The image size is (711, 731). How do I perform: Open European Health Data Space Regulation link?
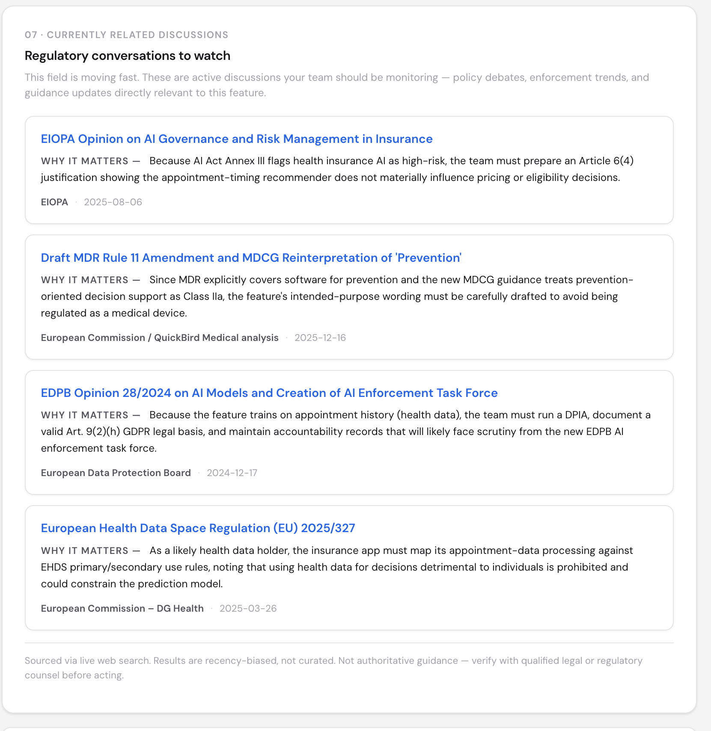tap(198, 528)
